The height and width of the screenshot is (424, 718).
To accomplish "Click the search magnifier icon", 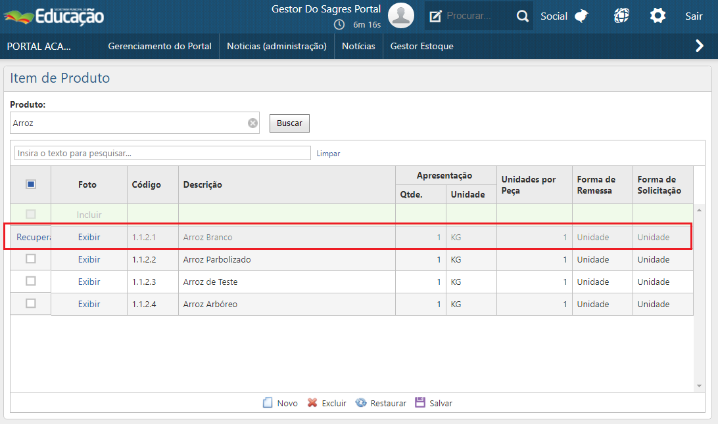I will (x=523, y=16).
